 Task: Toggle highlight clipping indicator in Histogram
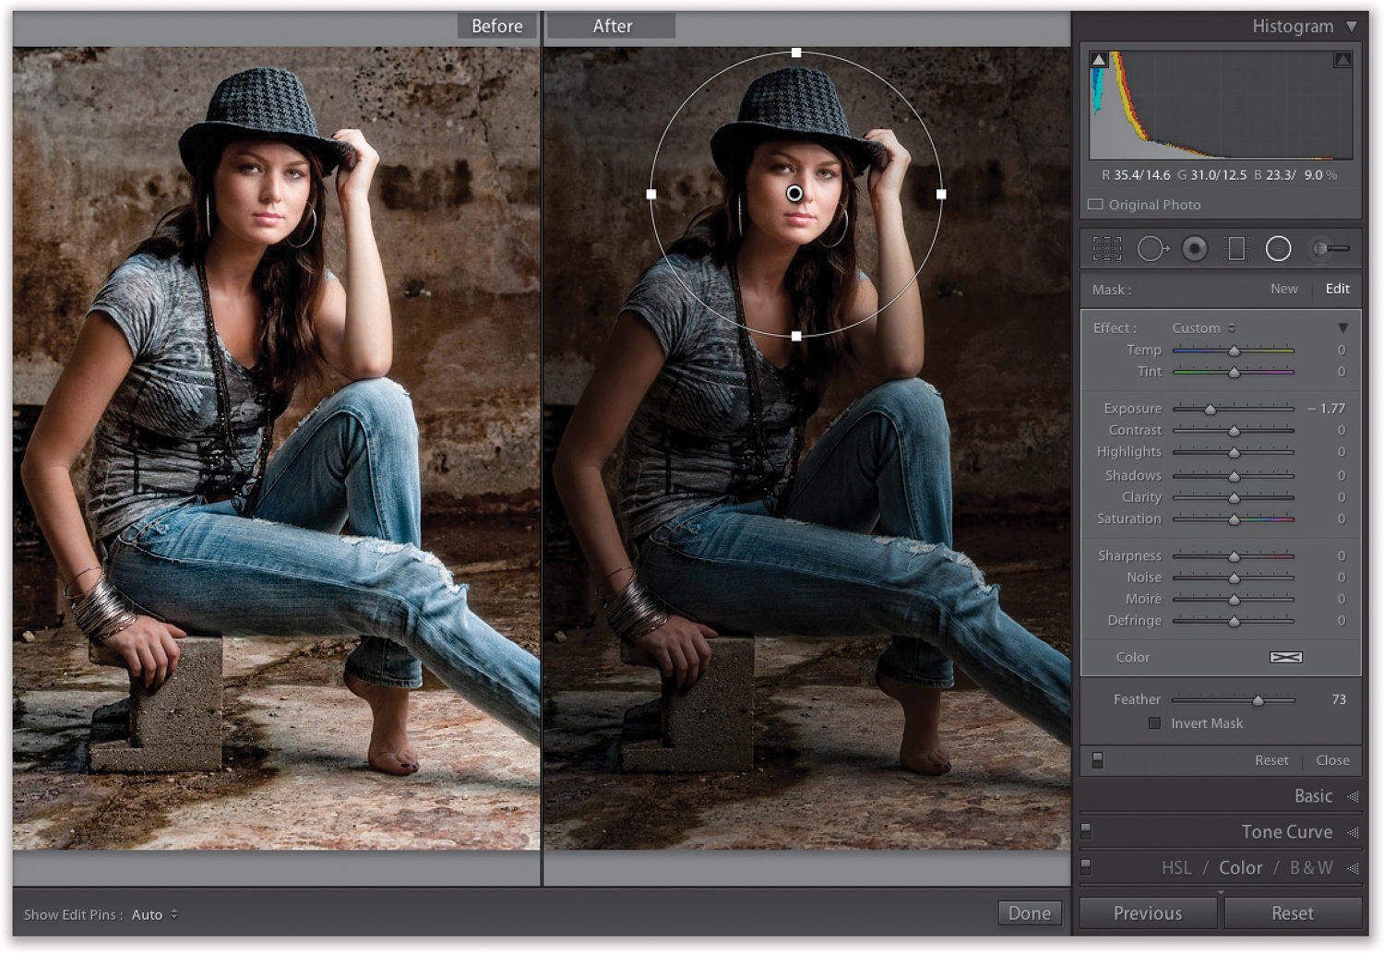tap(1342, 59)
